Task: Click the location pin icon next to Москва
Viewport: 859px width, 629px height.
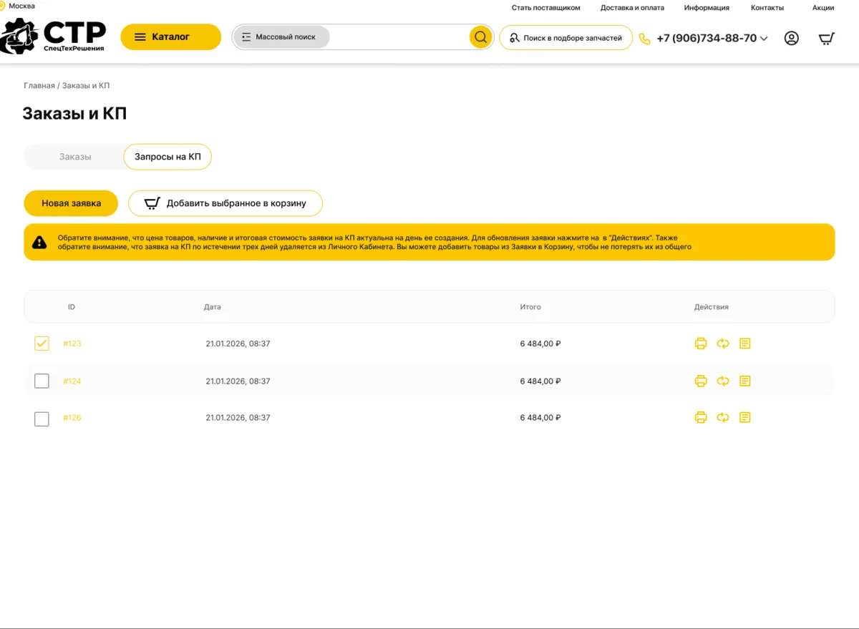Action: point(2,6)
